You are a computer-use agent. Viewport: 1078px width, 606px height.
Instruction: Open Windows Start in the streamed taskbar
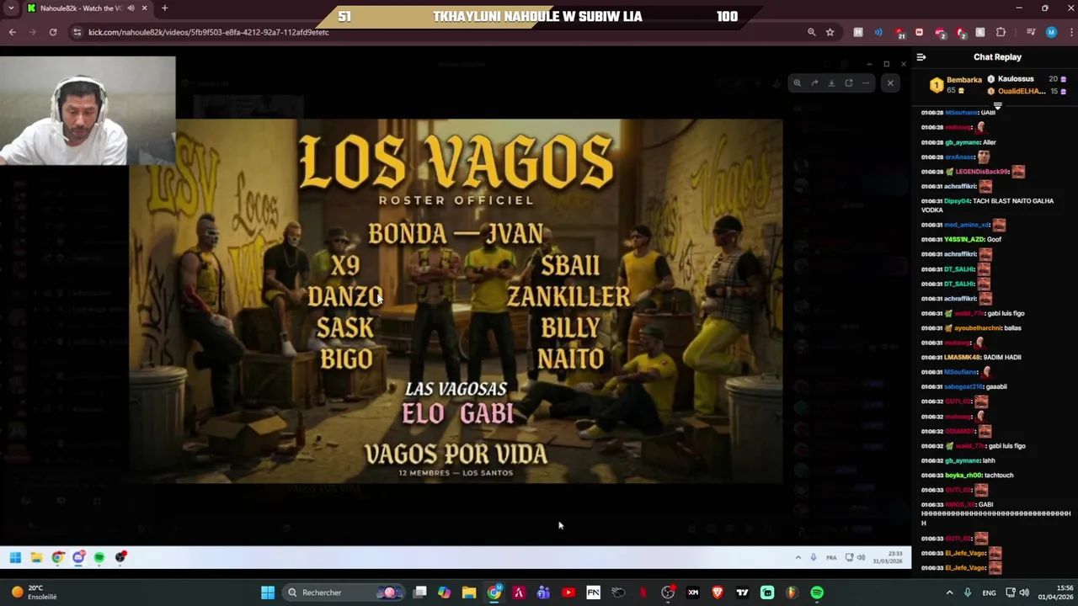pos(15,557)
